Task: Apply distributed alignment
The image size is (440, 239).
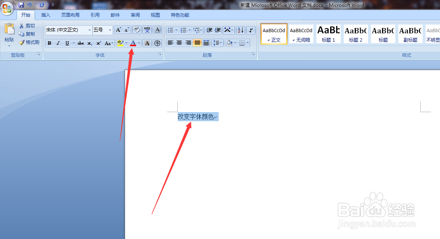Action: pyautogui.click(x=206, y=43)
